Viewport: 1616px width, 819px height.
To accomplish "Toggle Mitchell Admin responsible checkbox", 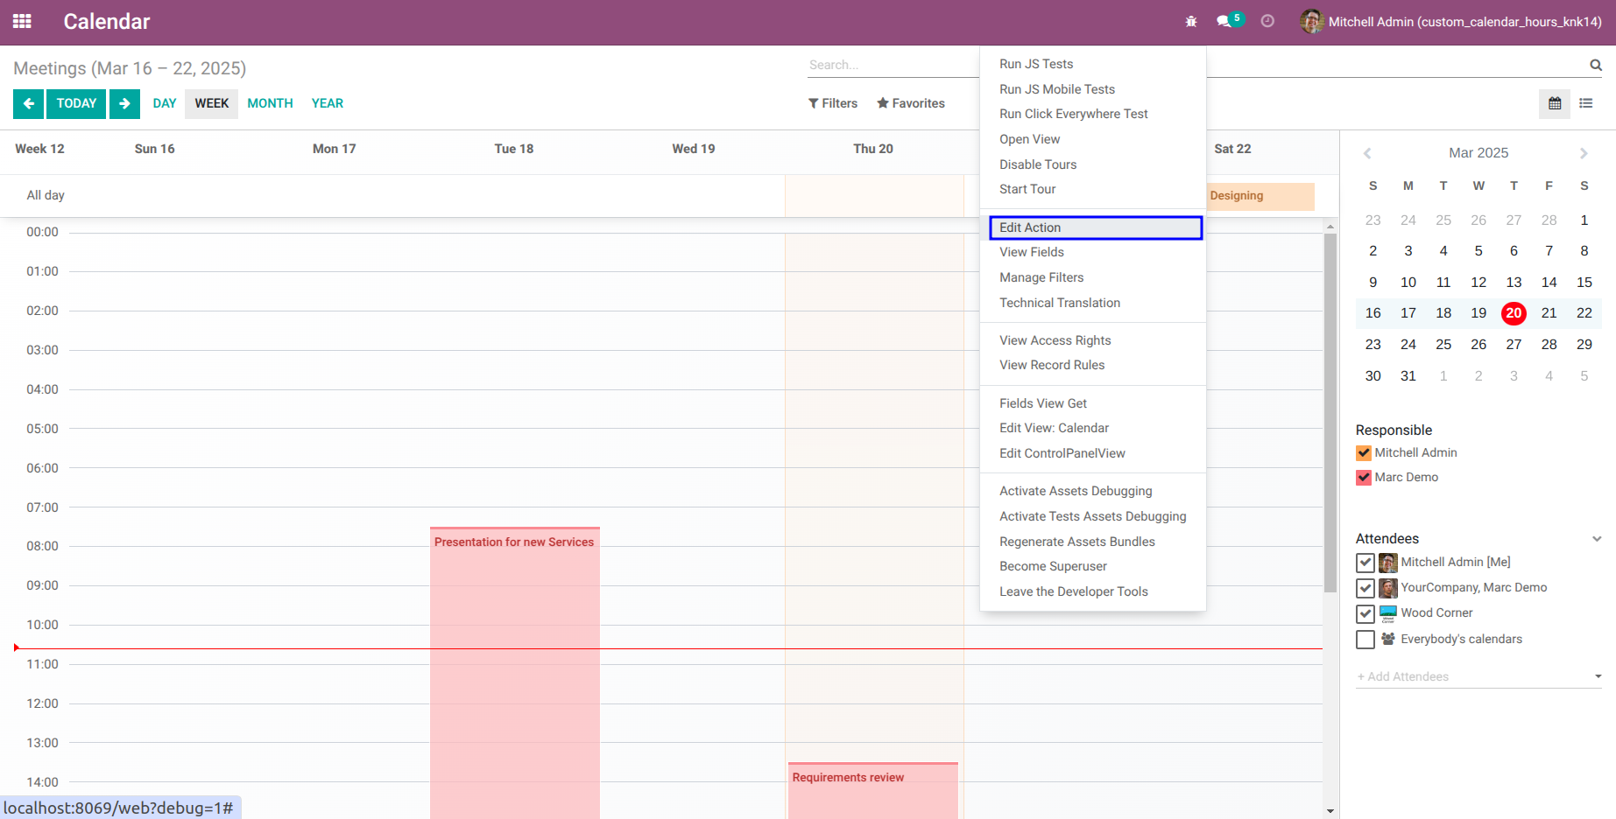I will point(1364,453).
